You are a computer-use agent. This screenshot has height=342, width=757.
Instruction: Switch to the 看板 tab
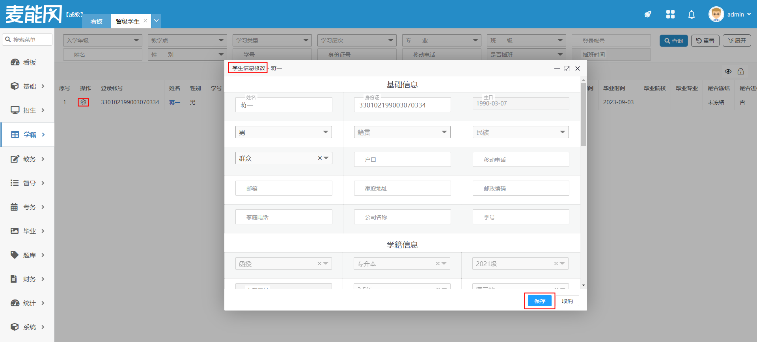tap(97, 21)
